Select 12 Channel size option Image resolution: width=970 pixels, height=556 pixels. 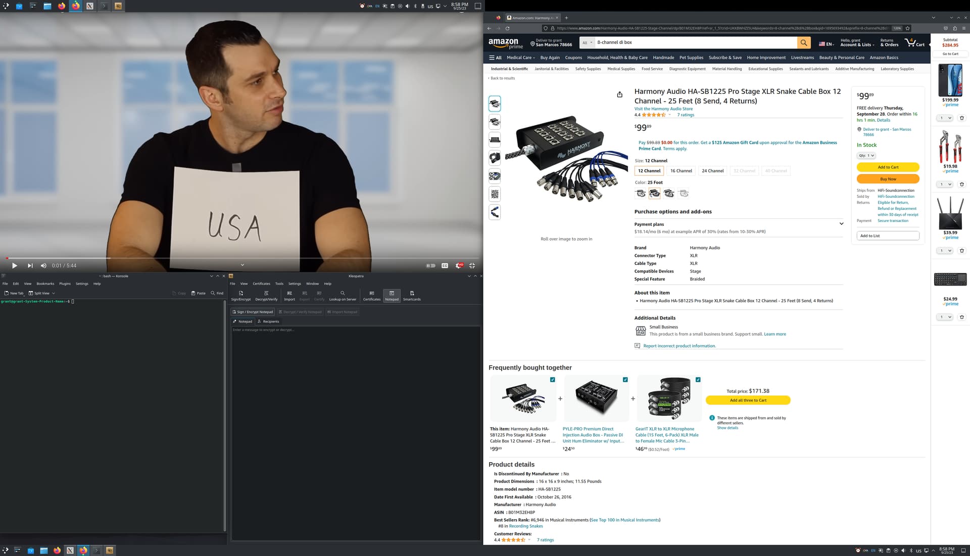[649, 171]
